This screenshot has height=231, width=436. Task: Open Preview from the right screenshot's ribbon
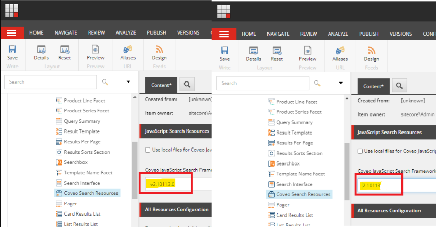pos(308,51)
